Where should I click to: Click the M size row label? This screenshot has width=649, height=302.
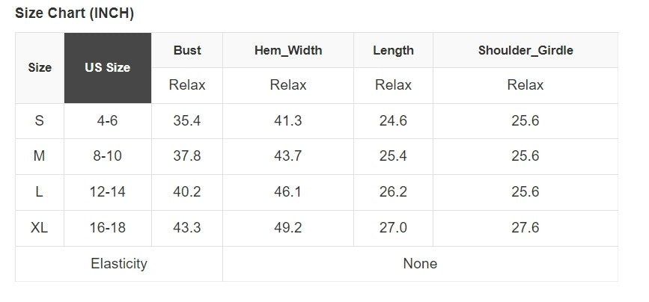(40, 156)
